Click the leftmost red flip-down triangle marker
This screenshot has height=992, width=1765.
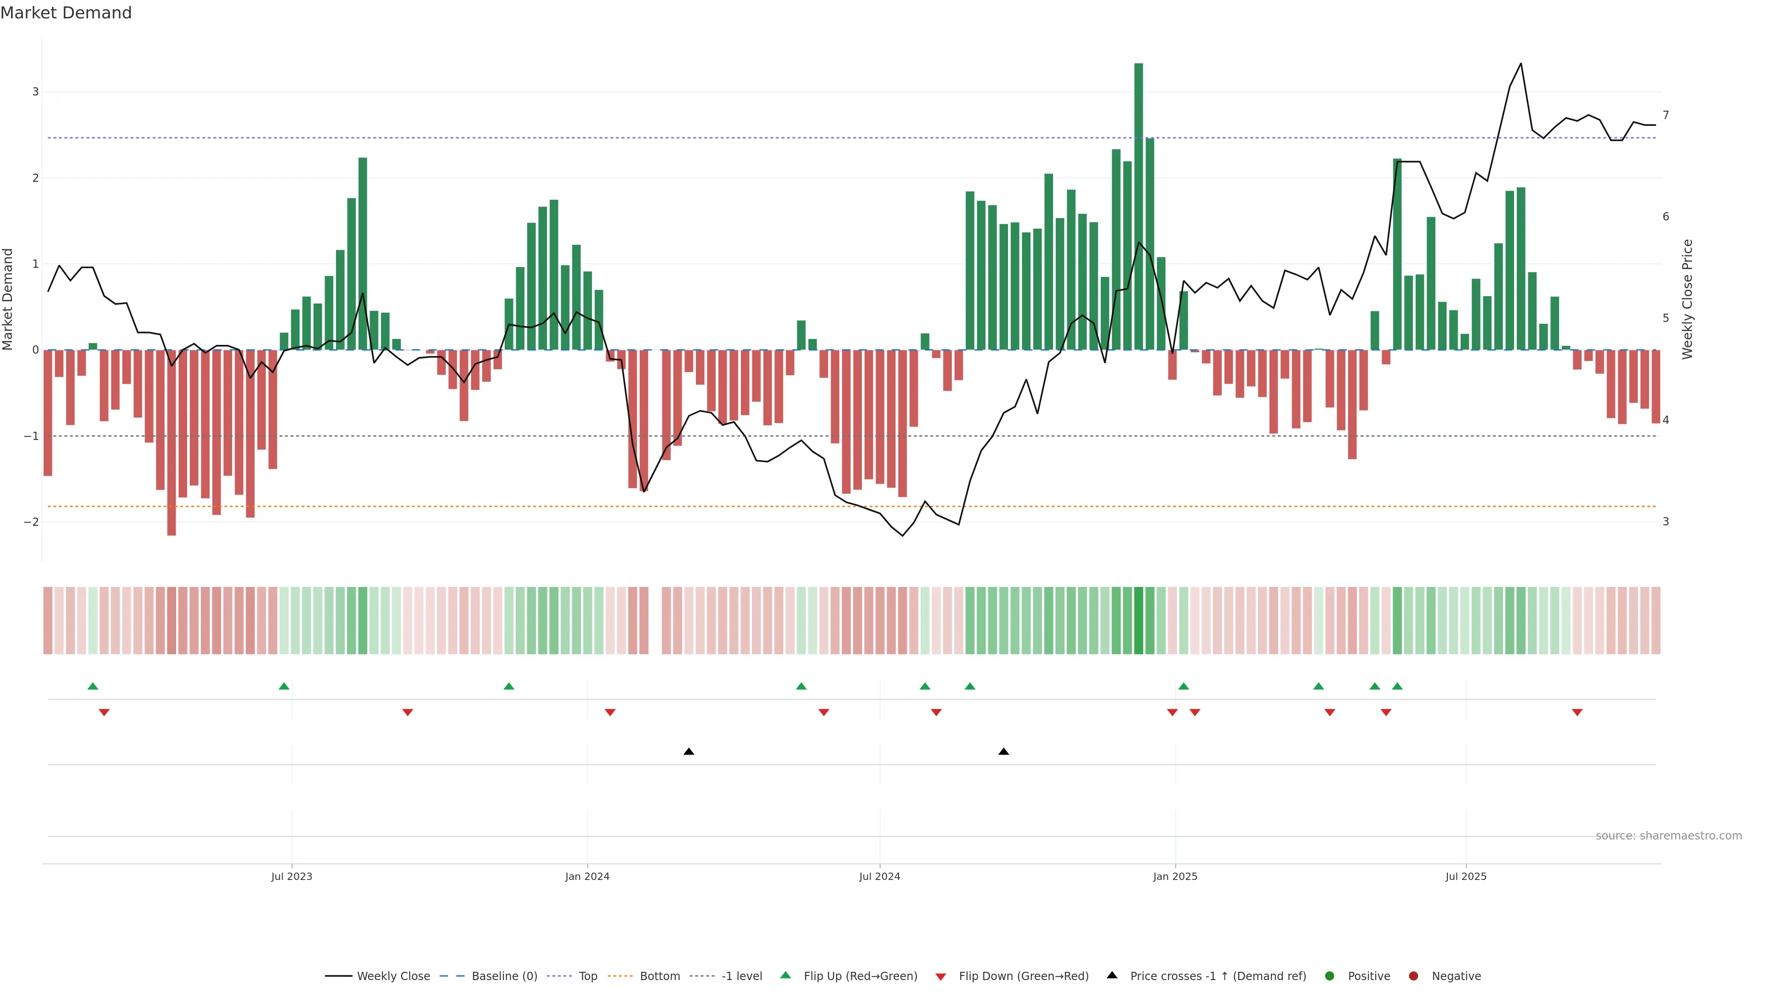pyautogui.click(x=104, y=713)
